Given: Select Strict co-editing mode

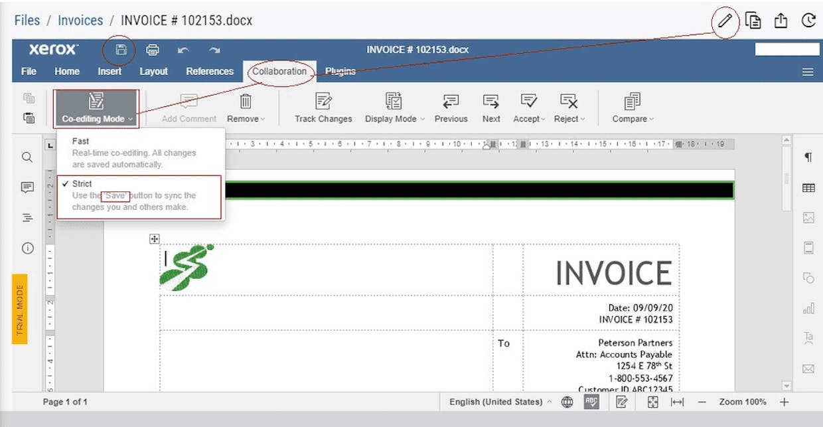Looking at the screenshot, I should 141,195.
